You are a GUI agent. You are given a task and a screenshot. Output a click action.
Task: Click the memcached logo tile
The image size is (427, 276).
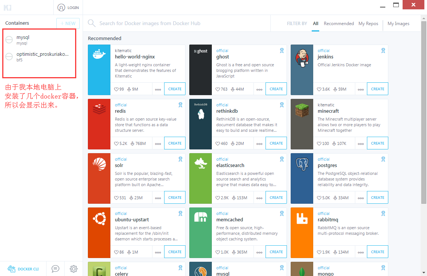coord(201,233)
